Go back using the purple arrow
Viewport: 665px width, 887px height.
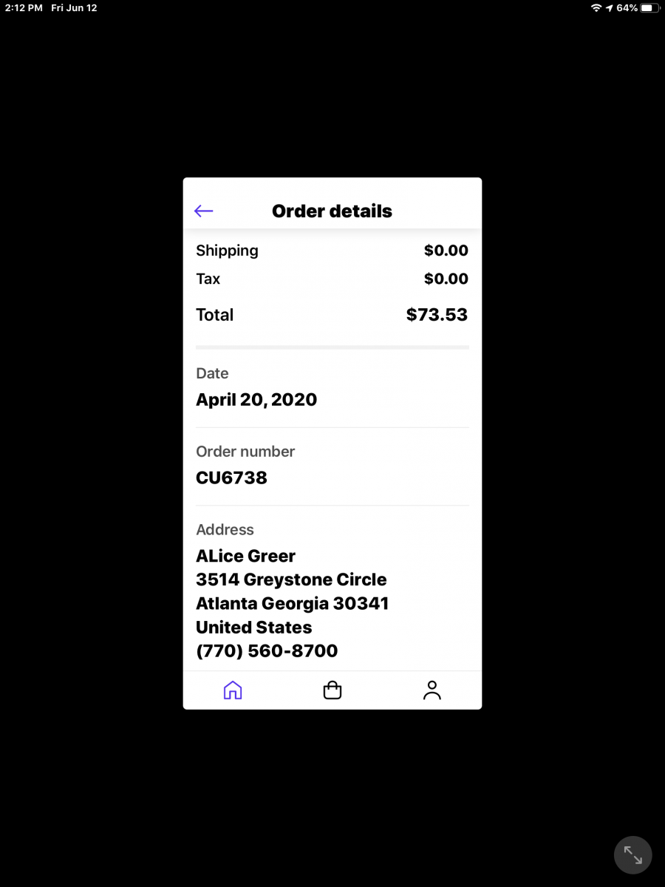203,211
